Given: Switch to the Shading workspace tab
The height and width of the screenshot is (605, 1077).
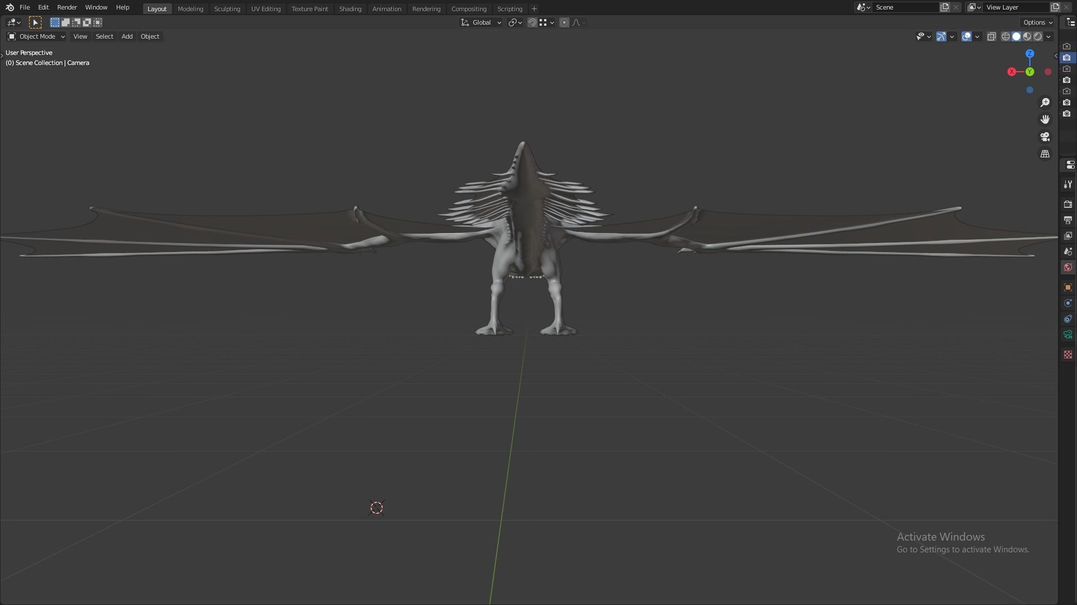Looking at the screenshot, I should (350, 8).
